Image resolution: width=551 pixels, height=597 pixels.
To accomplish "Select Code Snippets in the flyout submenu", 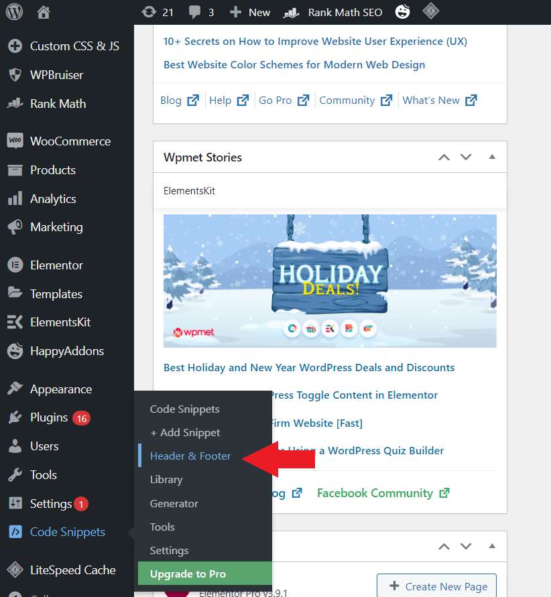I will pos(185,409).
